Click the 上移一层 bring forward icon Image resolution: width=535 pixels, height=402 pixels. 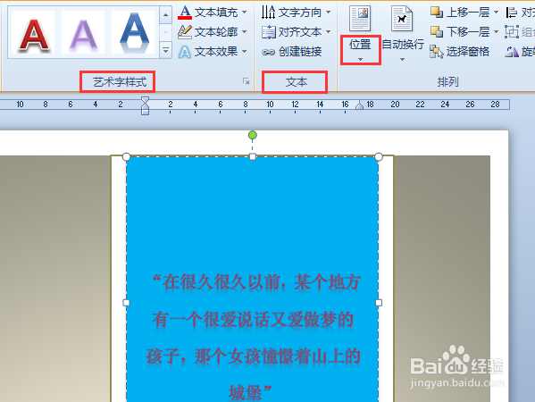(x=437, y=13)
